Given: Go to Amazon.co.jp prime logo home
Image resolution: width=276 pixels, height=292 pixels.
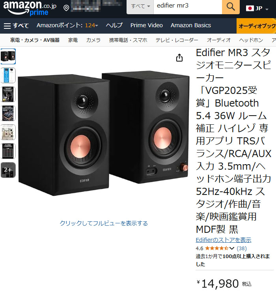Looking at the screenshot, I should click(30, 8).
